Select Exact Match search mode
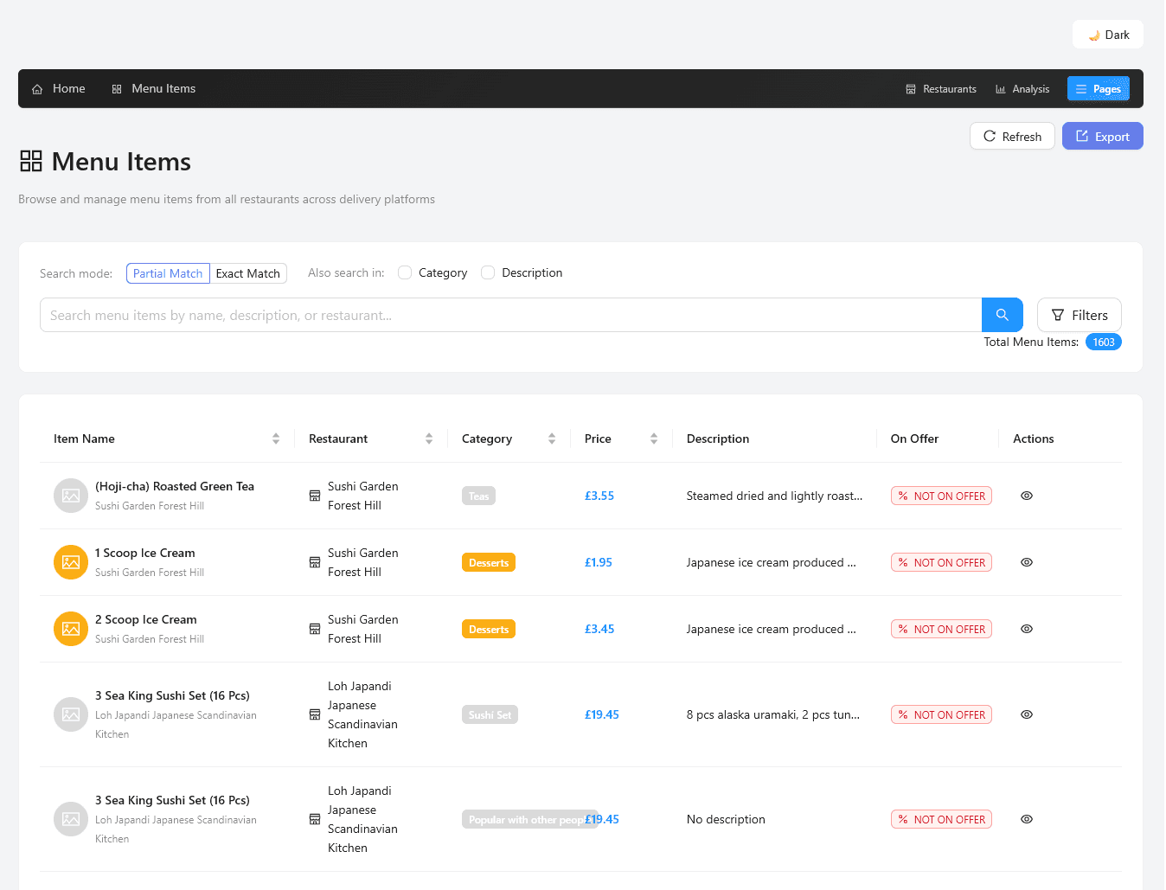This screenshot has width=1166, height=890. 247,273
